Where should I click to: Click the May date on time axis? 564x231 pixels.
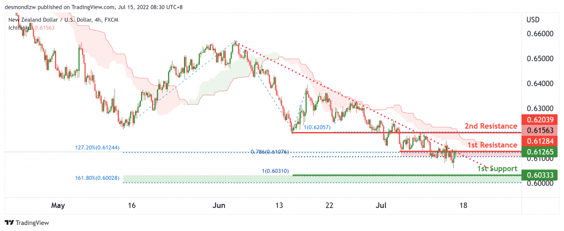point(58,206)
